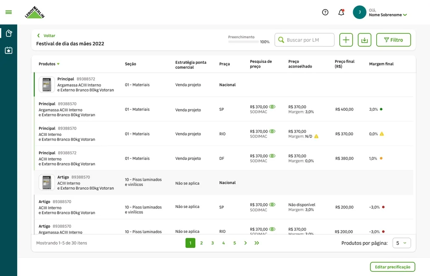The height and width of the screenshot is (276, 430).
Task: Click the Seção column header
Action: (x=130, y=64)
